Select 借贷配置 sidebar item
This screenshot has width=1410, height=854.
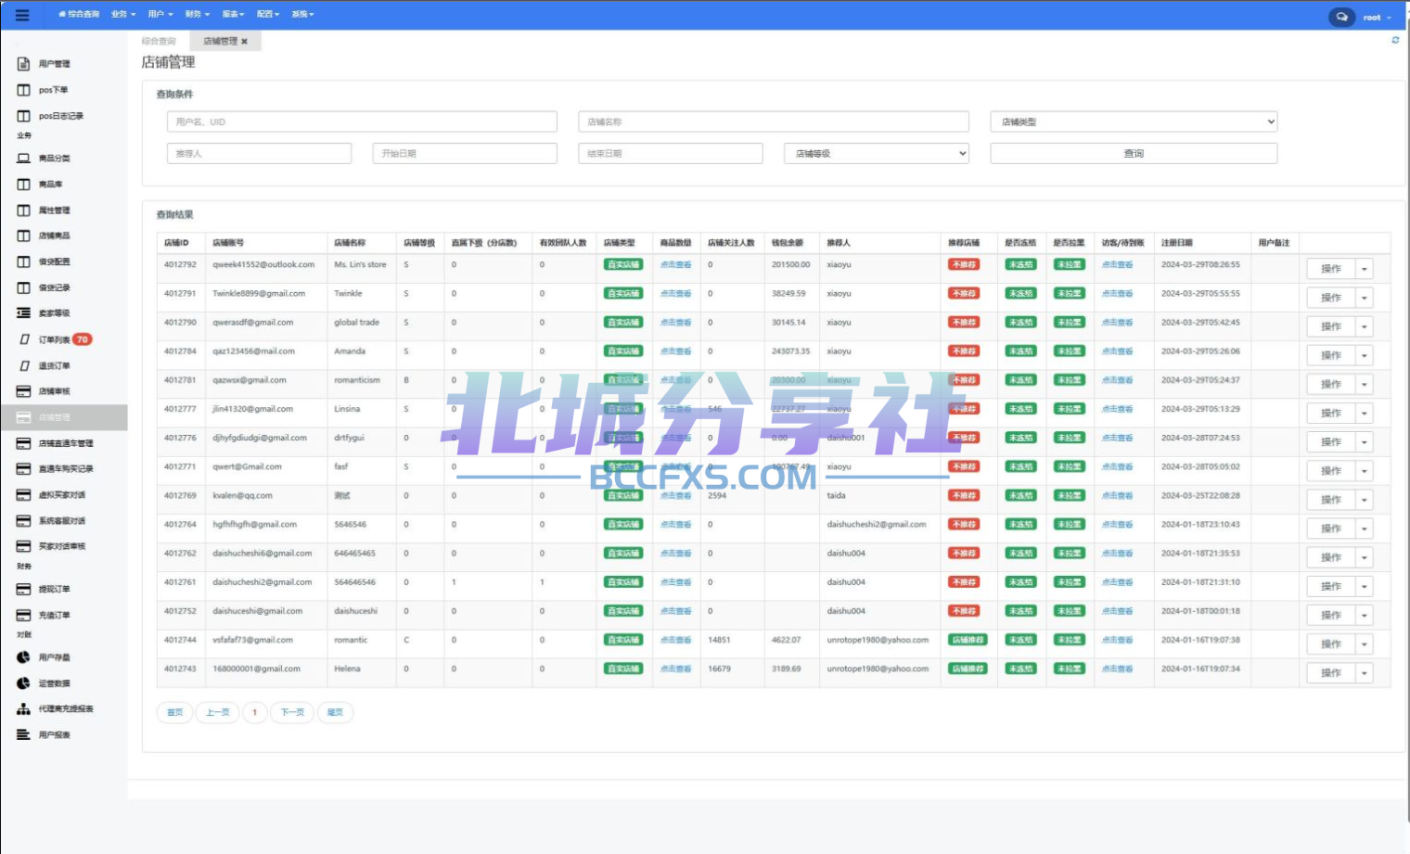54,261
